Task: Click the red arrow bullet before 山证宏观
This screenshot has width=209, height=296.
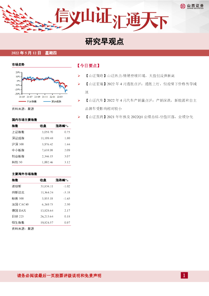Action: (79, 84)
